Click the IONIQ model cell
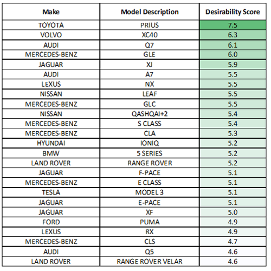The height and width of the screenshot is (271, 271). (150, 143)
